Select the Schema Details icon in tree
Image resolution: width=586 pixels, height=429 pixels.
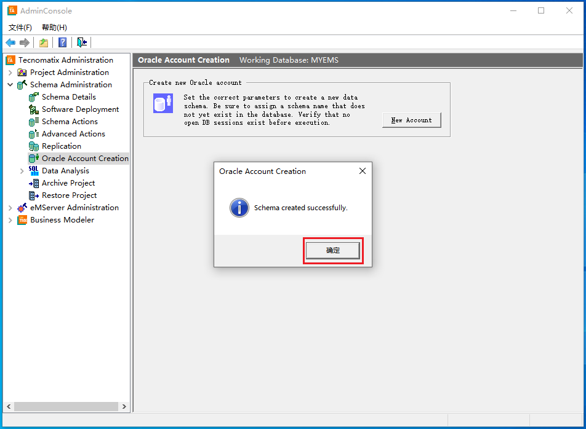coord(34,97)
